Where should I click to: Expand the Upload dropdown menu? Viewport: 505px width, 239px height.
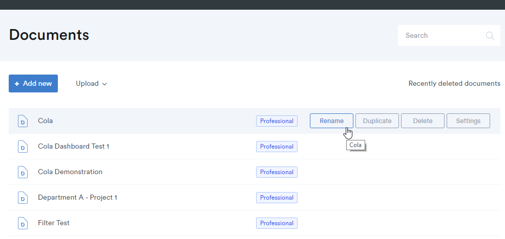coord(91,84)
